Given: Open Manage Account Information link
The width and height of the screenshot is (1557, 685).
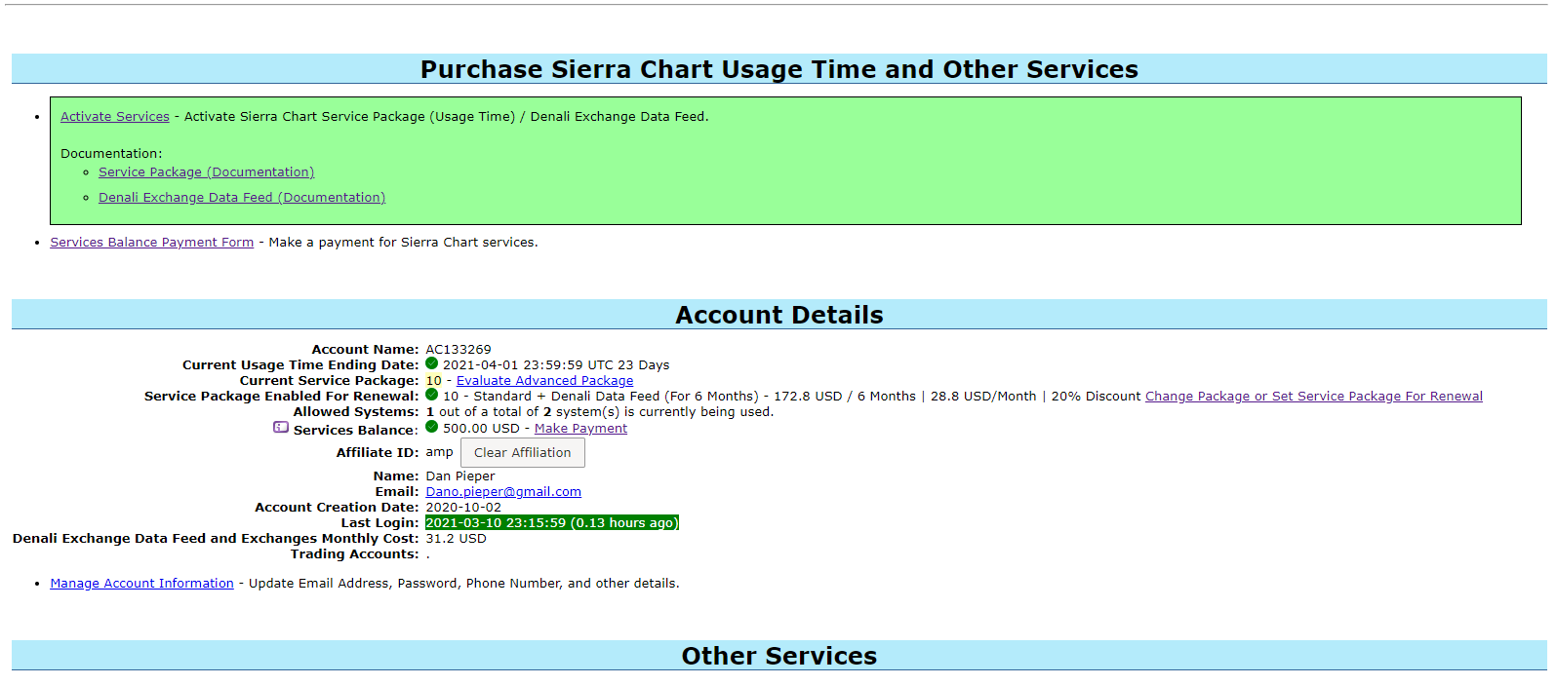Looking at the screenshot, I should [x=142, y=583].
